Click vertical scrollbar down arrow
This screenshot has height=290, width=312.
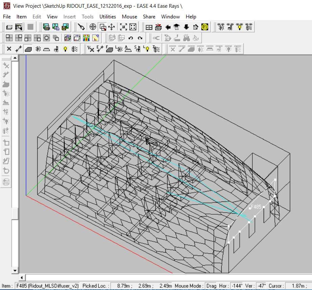click(x=15, y=270)
